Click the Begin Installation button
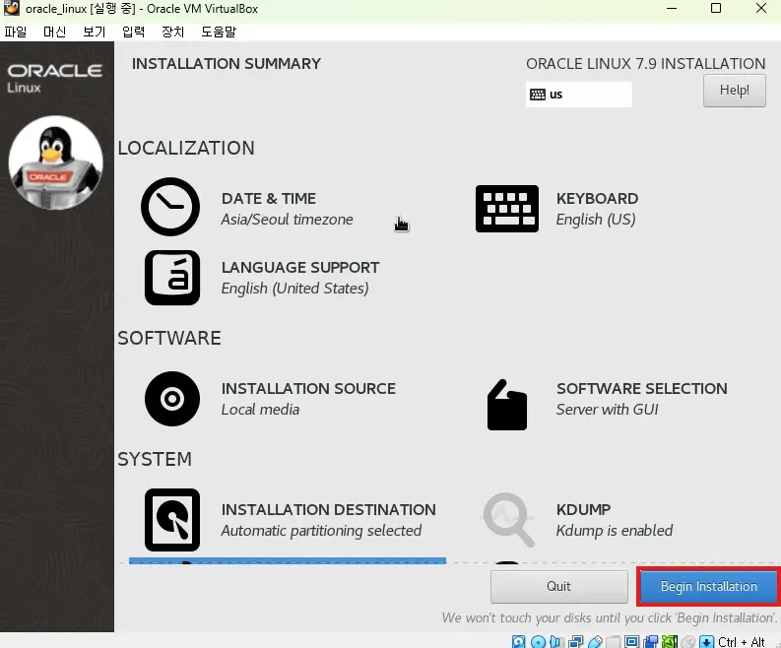 coord(708,586)
